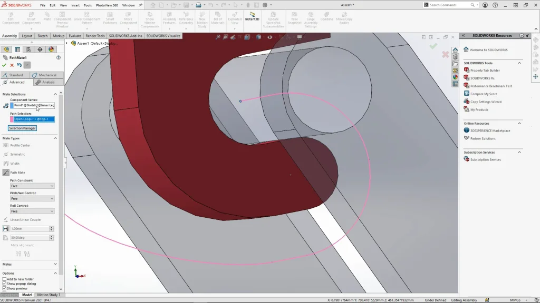Open the Insert menu

(75, 5)
